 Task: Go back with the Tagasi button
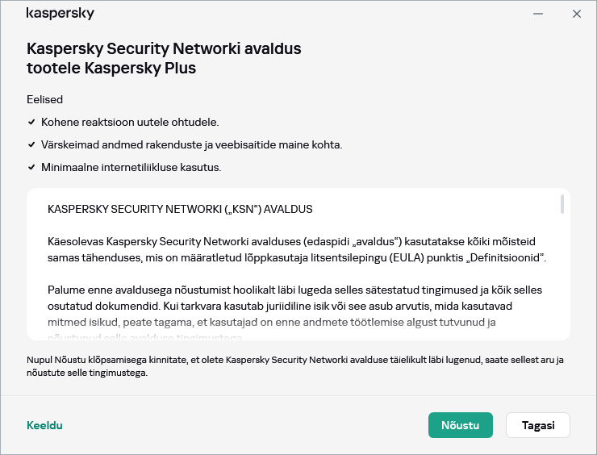pos(537,425)
